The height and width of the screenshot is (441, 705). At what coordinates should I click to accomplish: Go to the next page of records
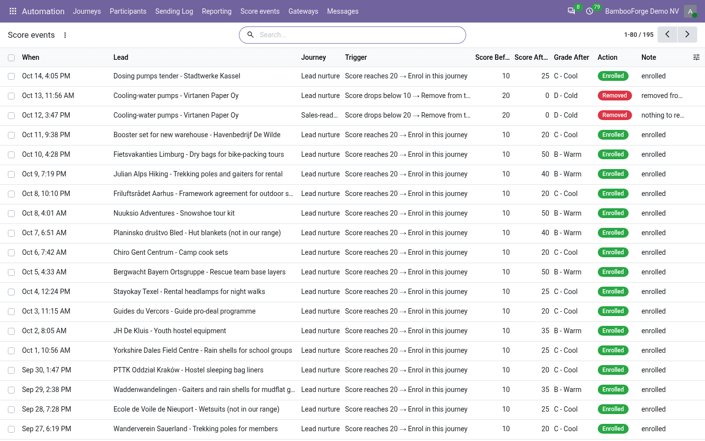click(x=687, y=34)
